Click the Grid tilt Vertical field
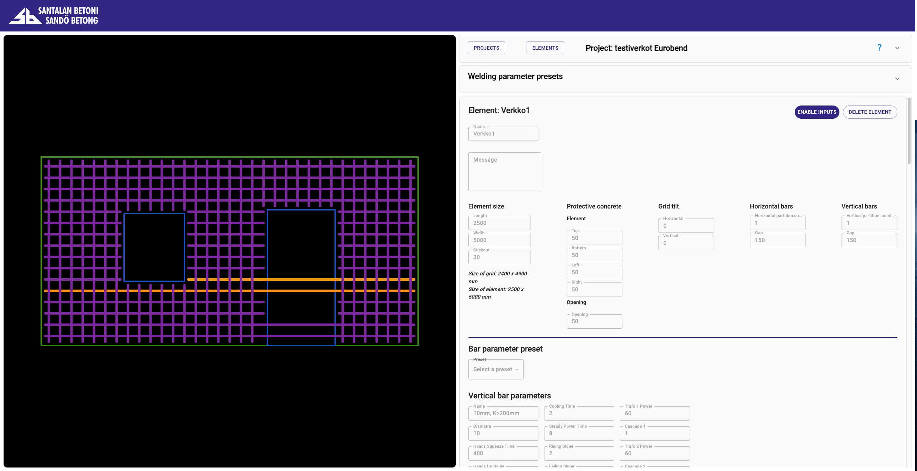 coord(686,243)
